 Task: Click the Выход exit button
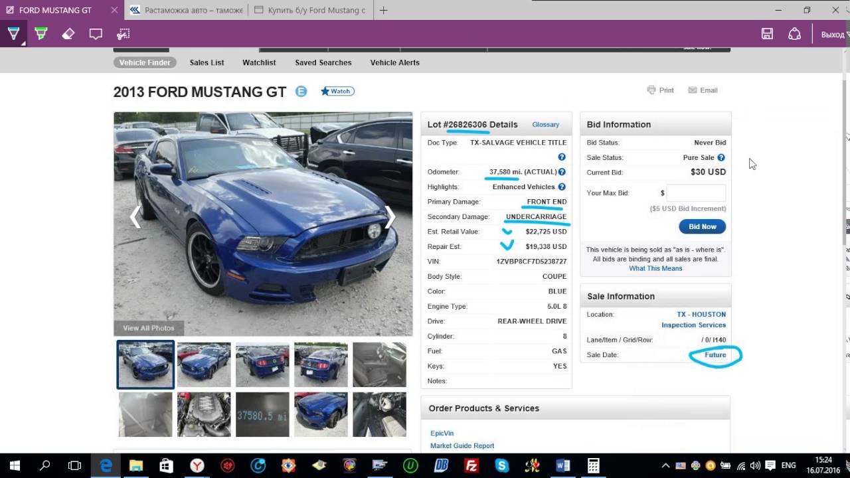click(x=834, y=35)
